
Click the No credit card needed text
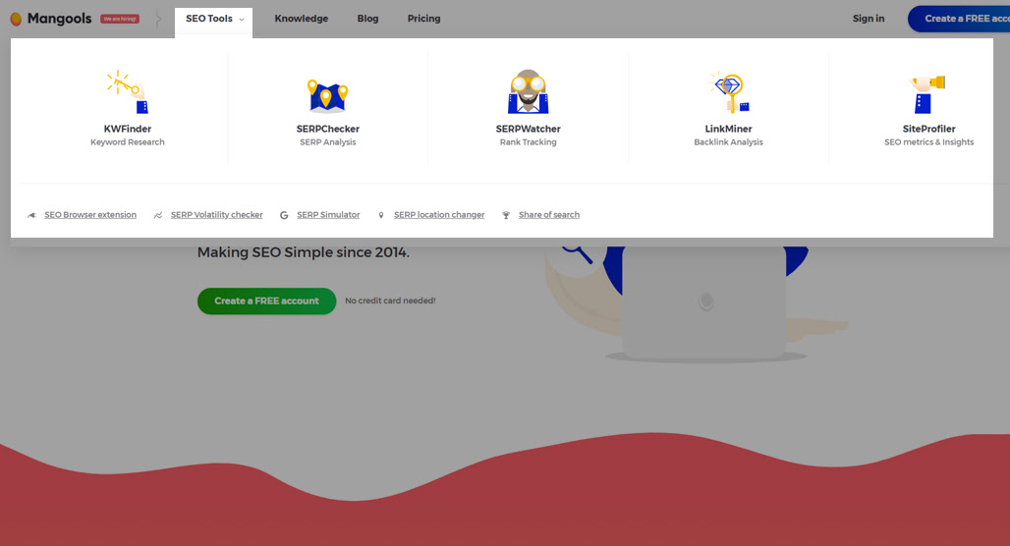click(x=390, y=300)
